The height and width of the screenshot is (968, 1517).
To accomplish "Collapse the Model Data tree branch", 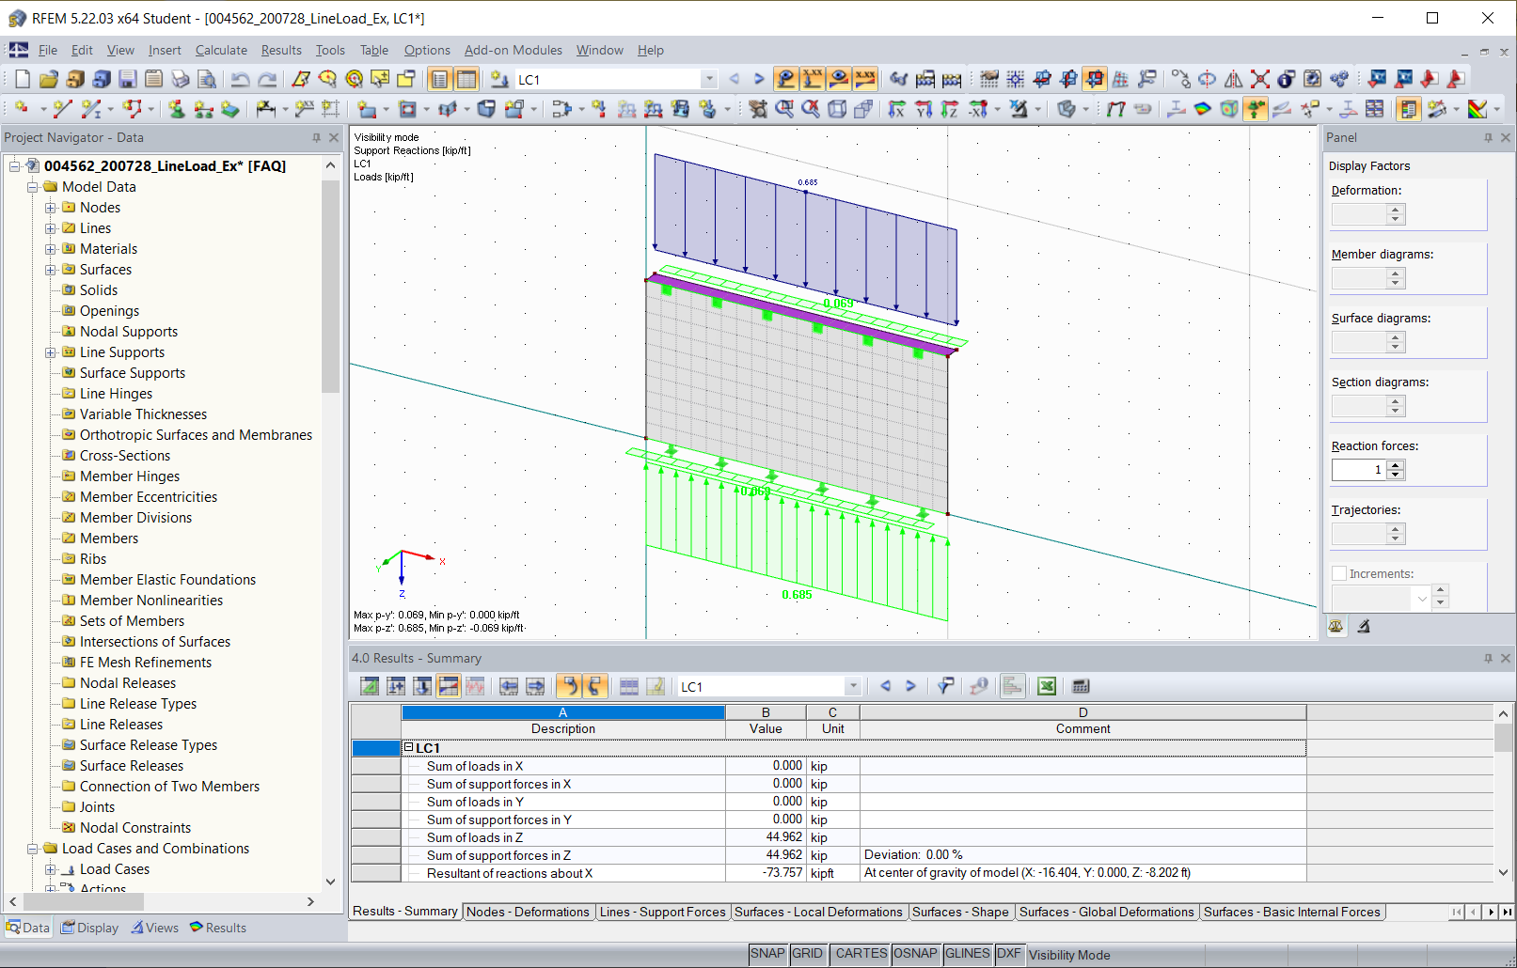I will coord(34,186).
